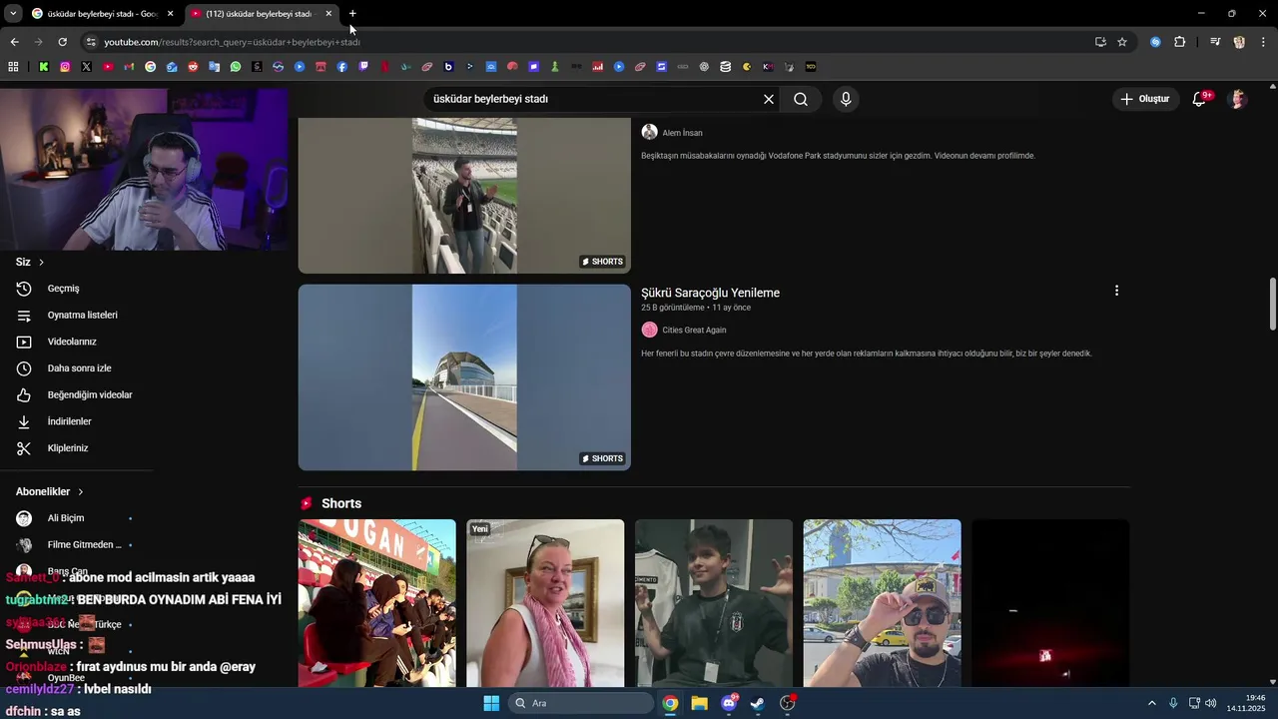Screen dimensions: 1278x719
Task: Bookmark this page with the star icon
Action: click(x=1122, y=42)
